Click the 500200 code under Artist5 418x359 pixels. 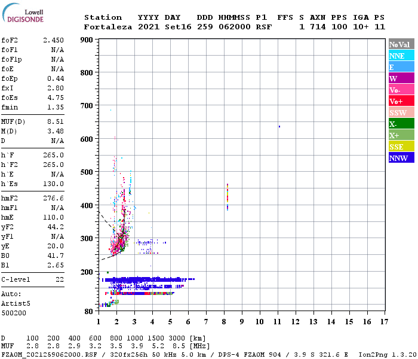click(x=14, y=313)
